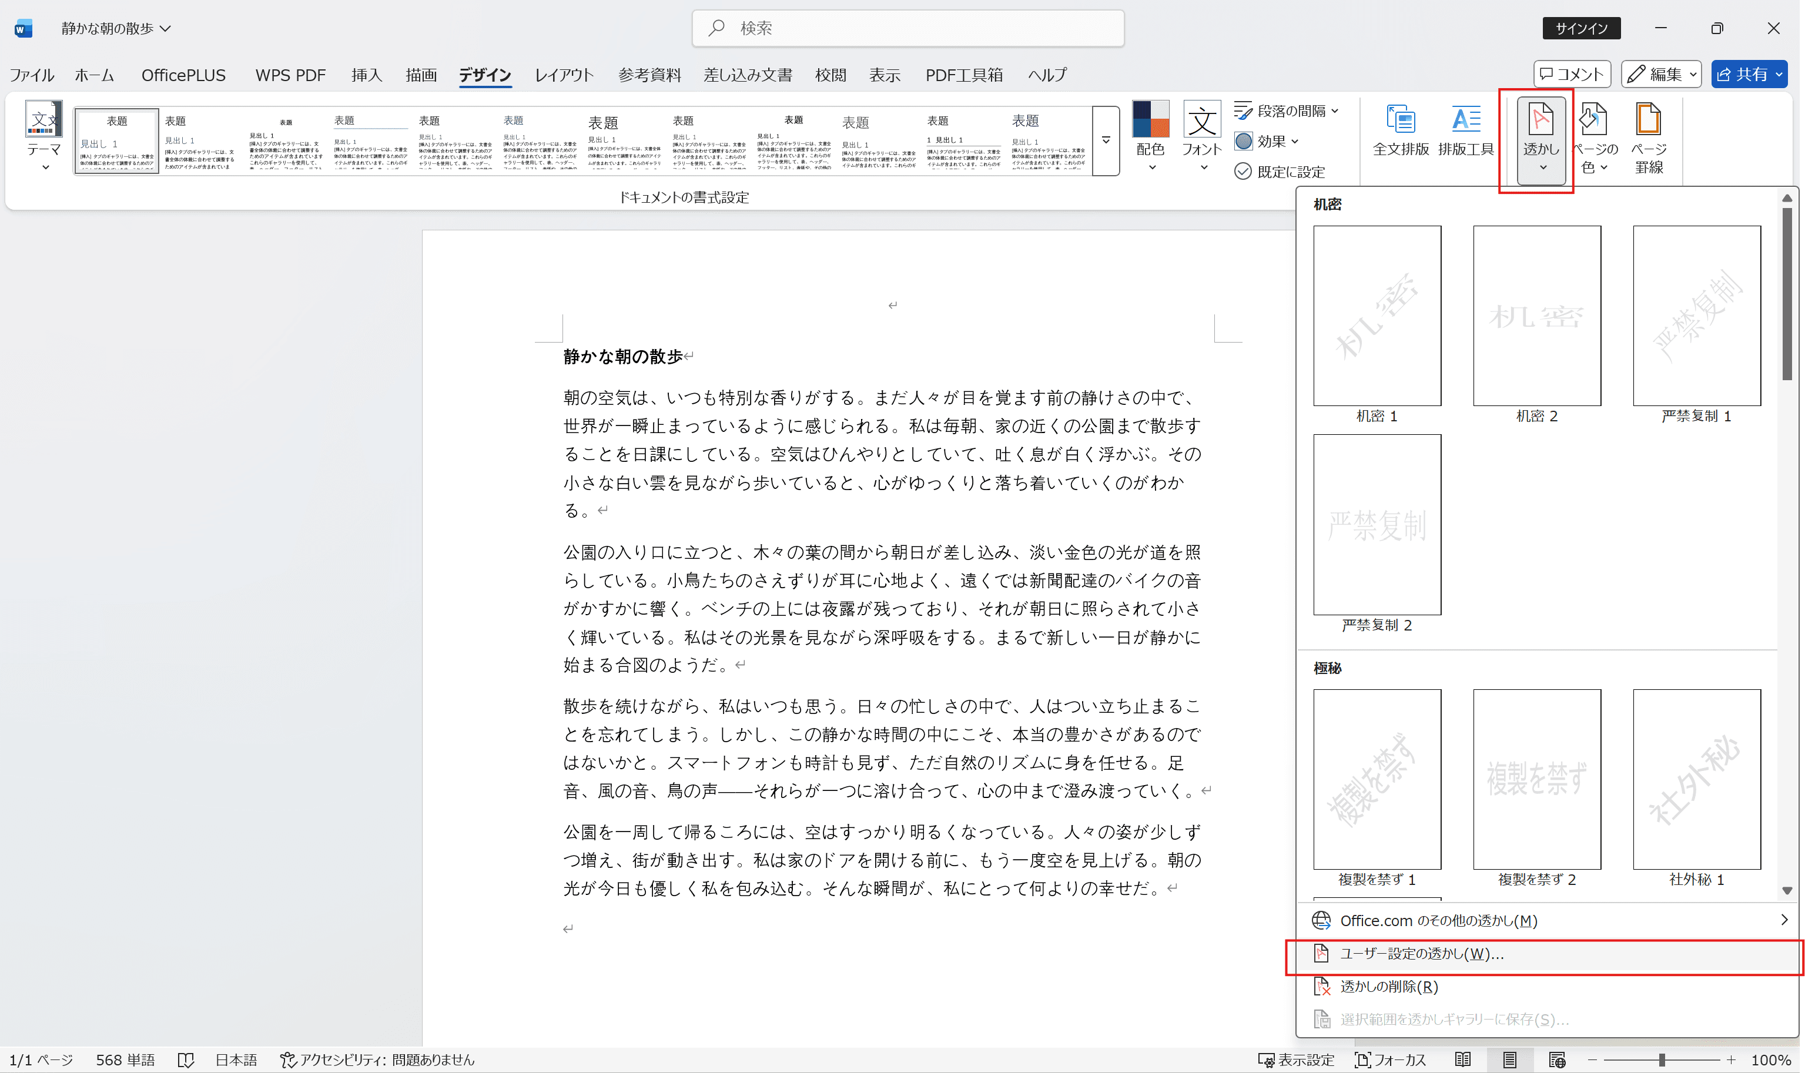Open the 配色 dropdown
The width and height of the screenshot is (1805, 1073).
coord(1151,141)
